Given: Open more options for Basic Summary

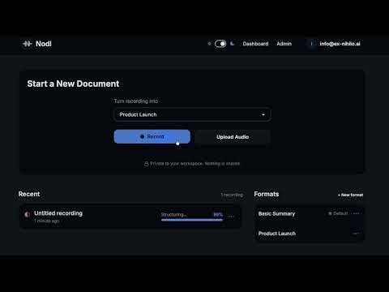Looking at the screenshot, I should point(357,213).
